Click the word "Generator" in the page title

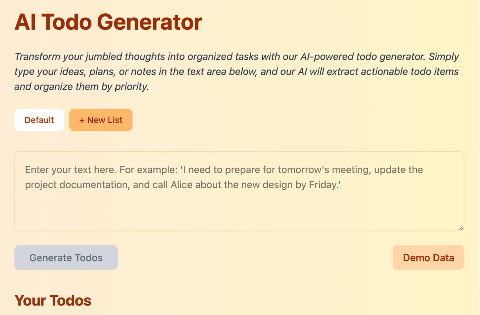click(149, 22)
